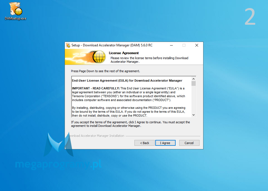Click the license scrollbar's down arrow

[193, 115]
